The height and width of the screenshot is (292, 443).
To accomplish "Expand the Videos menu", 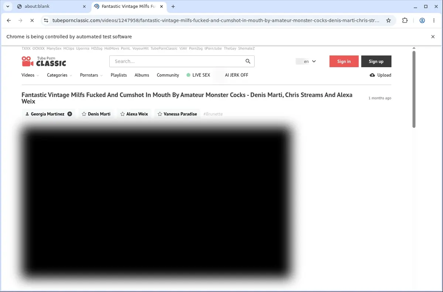I will coord(30,75).
